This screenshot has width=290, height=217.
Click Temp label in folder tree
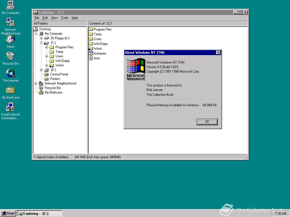tap(59, 52)
